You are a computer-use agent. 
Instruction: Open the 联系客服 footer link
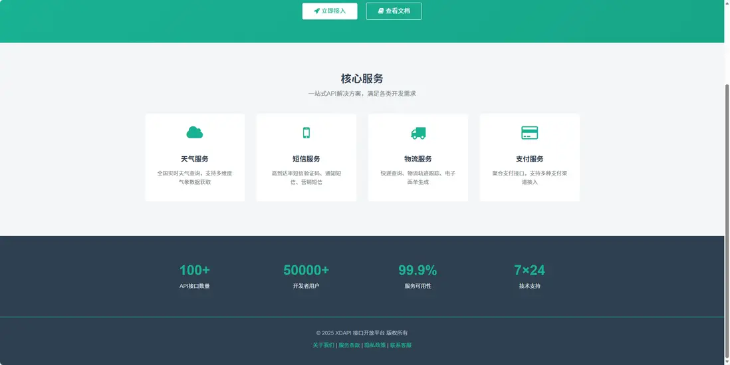[401, 346]
